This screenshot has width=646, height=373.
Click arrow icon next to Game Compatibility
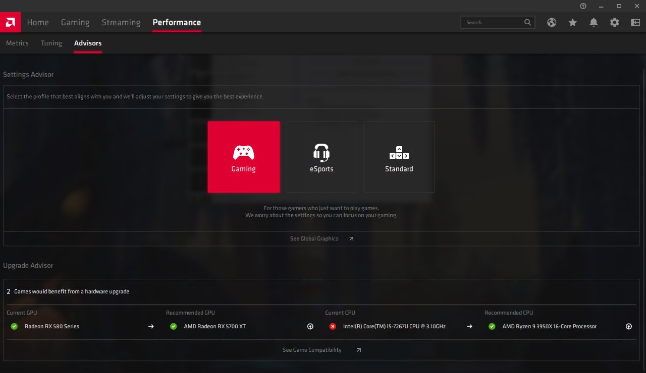pyautogui.click(x=358, y=350)
